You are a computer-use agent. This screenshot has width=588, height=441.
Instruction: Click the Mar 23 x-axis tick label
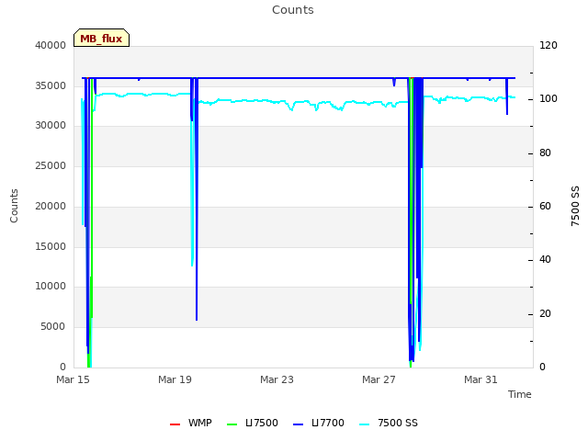point(277,379)
